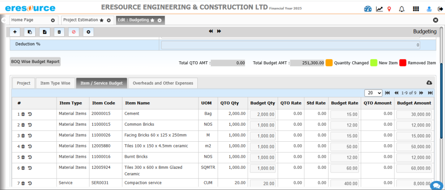This screenshot has height=190, width=445.
Task: Click reset icon on Common Bricks row
Action: click(x=30, y=125)
